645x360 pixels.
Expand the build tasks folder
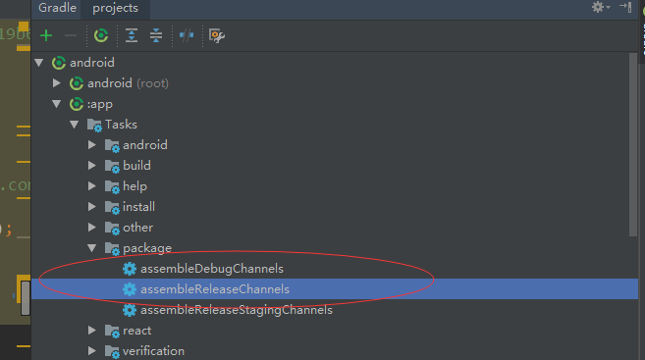click(91, 166)
